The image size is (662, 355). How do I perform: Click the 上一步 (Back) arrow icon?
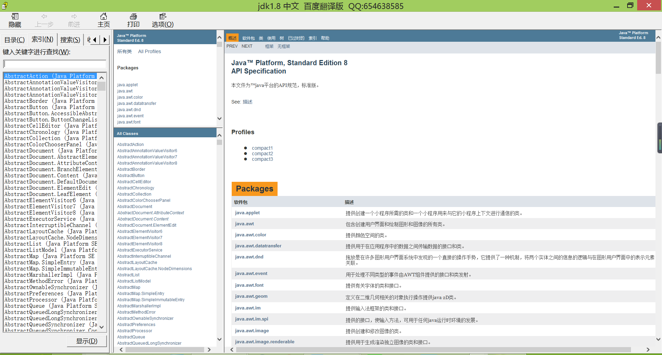click(44, 17)
